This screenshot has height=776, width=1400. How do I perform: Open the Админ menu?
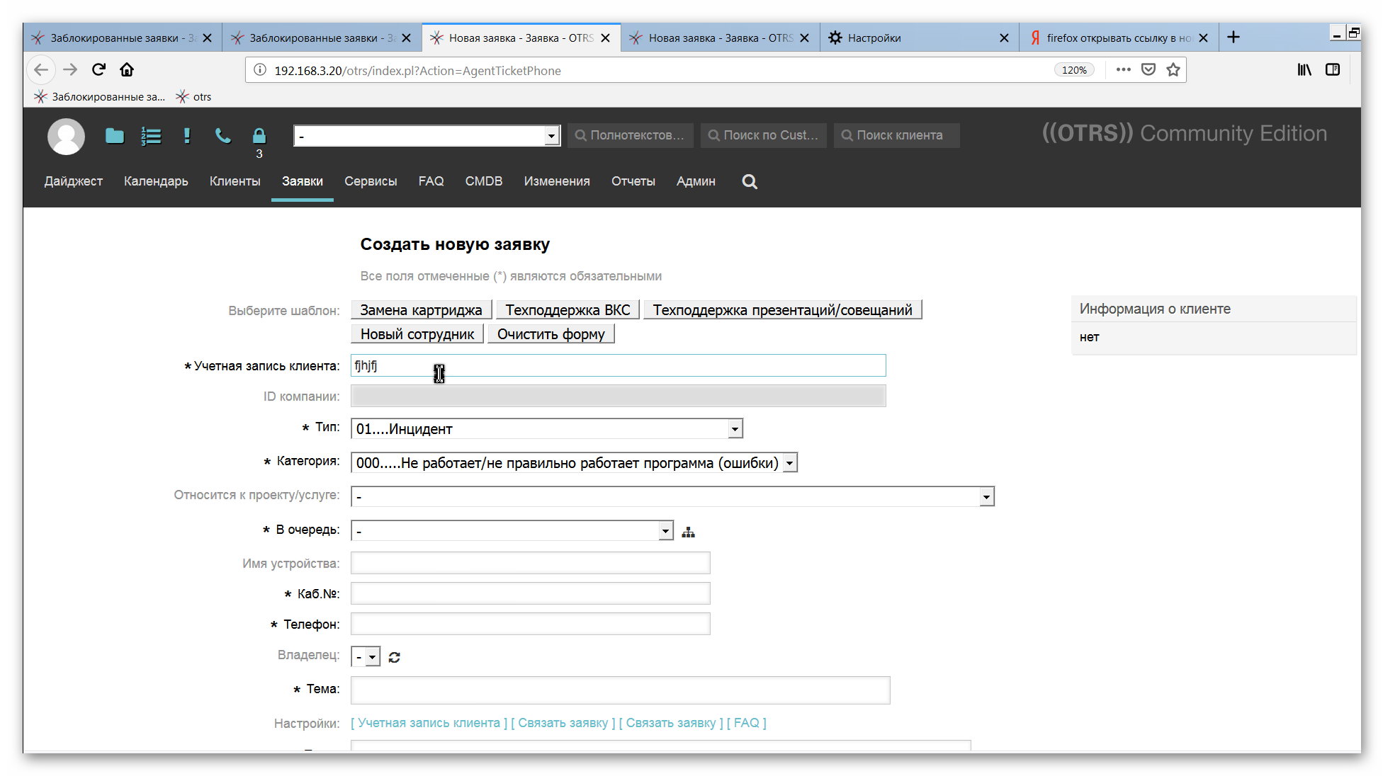[696, 181]
